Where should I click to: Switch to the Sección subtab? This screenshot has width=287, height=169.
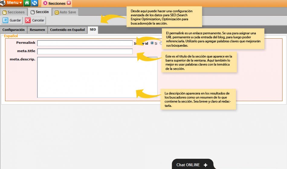[x=40, y=12]
